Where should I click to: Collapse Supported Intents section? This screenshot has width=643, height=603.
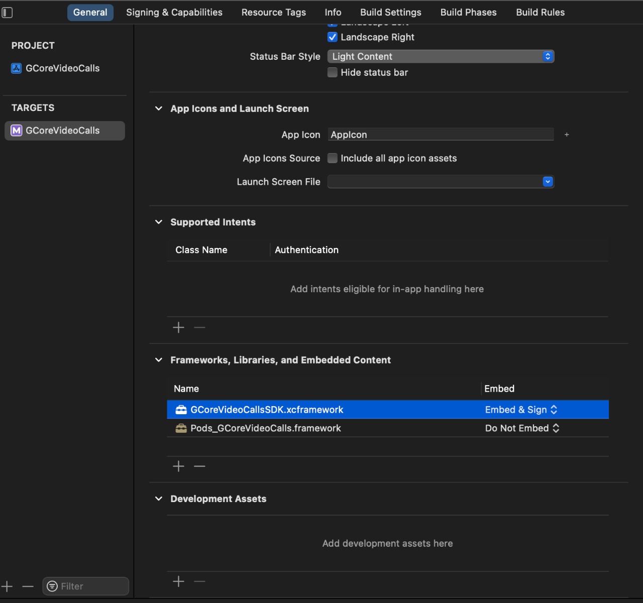pos(159,222)
